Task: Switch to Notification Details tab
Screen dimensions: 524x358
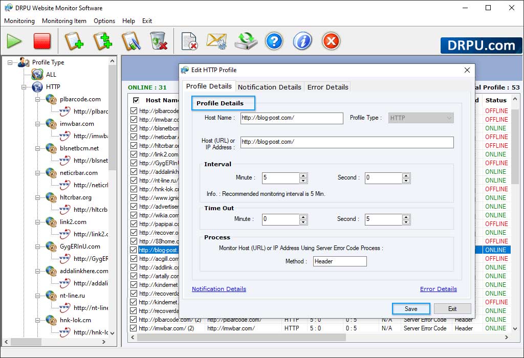Action: (x=269, y=87)
